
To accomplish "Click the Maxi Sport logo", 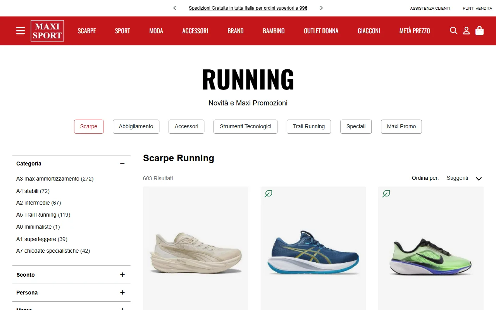I will point(47,31).
